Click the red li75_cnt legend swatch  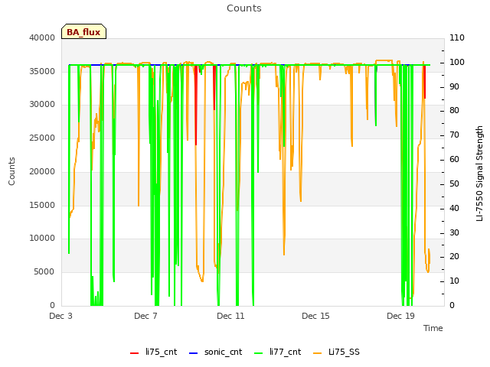tap(135, 353)
